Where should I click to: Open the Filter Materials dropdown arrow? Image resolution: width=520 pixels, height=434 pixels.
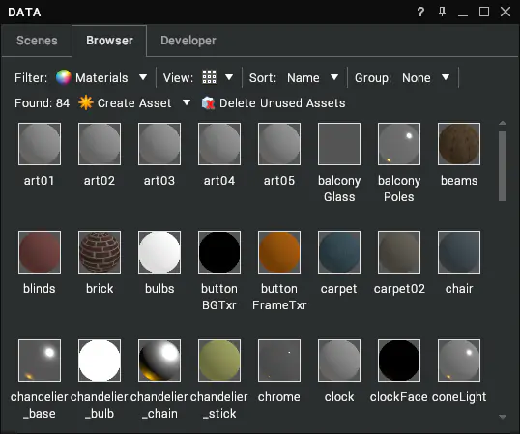click(x=143, y=77)
